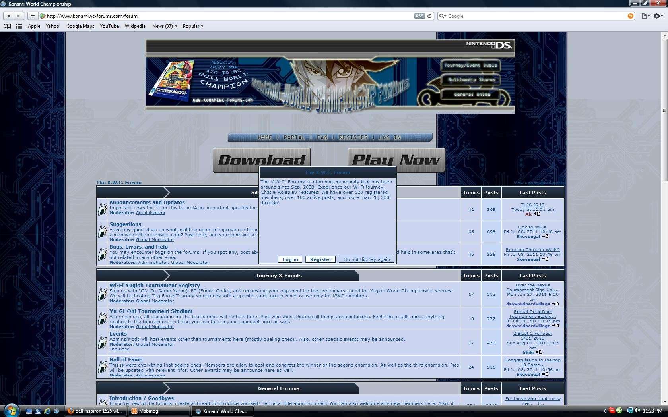Click the Google search input field
This screenshot has height=417, width=668.
(x=537, y=16)
